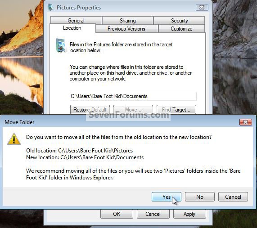257x228 pixels.
Task: Switch to the General tab
Action: (x=76, y=21)
